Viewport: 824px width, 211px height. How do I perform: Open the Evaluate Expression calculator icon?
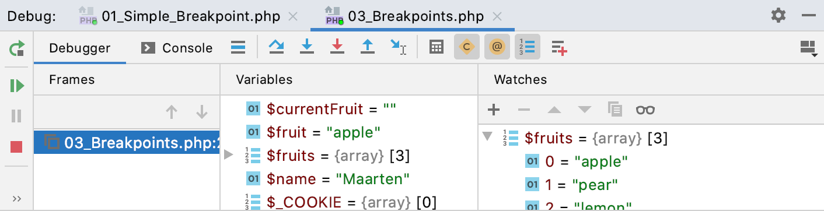(436, 47)
